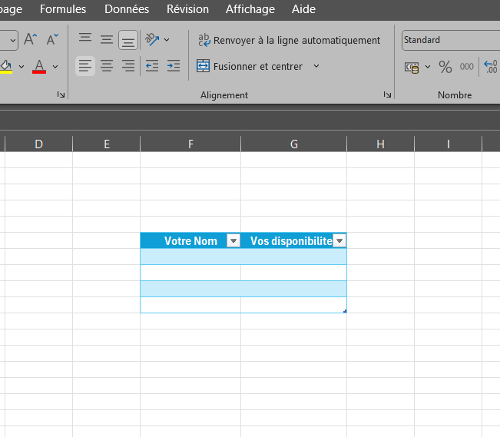The width and height of the screenshot is (500, 437).
Task: Click the Votre Nom header cell
Action: 190,240
